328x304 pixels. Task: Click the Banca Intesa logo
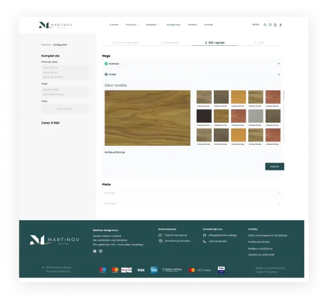pyautogui.click(x=172, y=270)
